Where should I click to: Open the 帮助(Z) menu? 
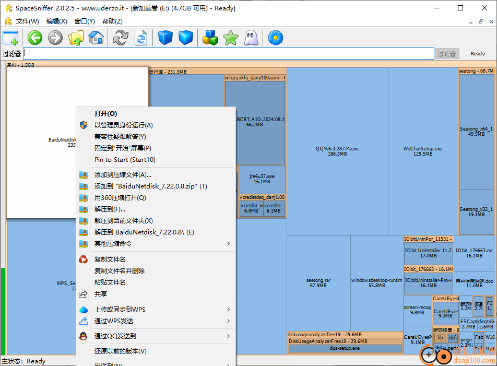[113, 21]
